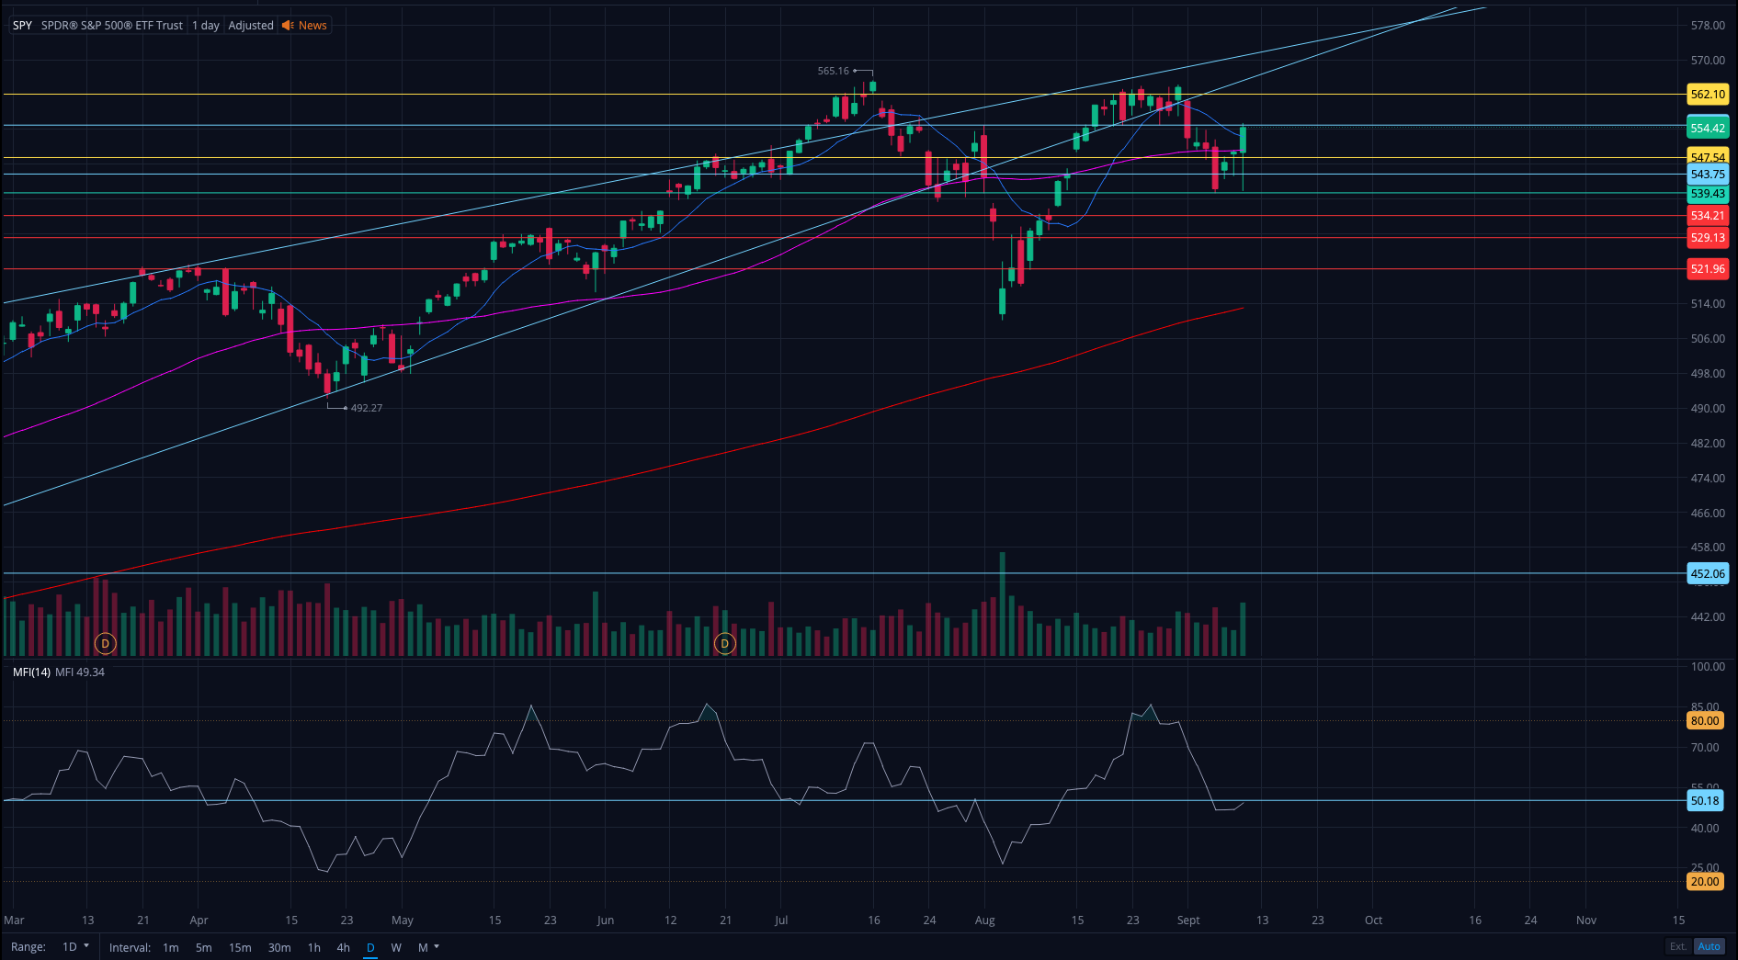Toggle Ext. extended hours display
Viewport: 1738px width, 960px height.
pyautogui.click(x=1678, y=946)
